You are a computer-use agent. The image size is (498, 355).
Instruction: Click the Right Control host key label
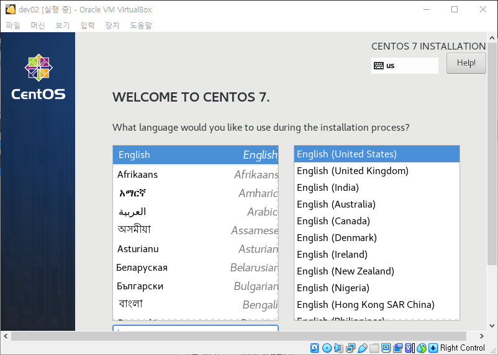[462, 348]
